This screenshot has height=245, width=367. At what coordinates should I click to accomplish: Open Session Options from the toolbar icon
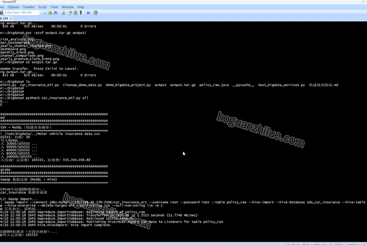pyautogui.click(x=70, y=13)
